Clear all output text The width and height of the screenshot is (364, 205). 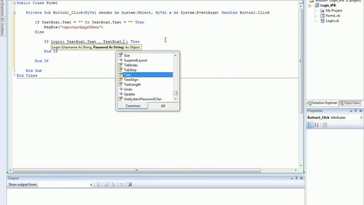click(121, 184)
